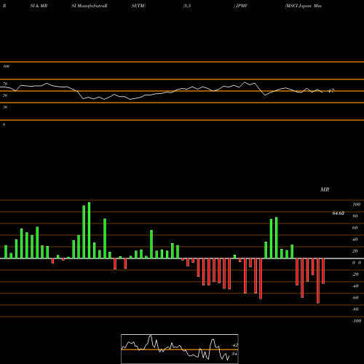Image resolution: width=364 pixels, height=364 pixels.
Task: Click the '50' level label on RSI panel
Action: [x=5, y=95]
